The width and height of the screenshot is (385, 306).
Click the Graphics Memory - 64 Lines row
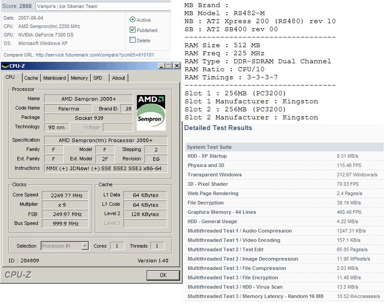click(x=284, y=212)
